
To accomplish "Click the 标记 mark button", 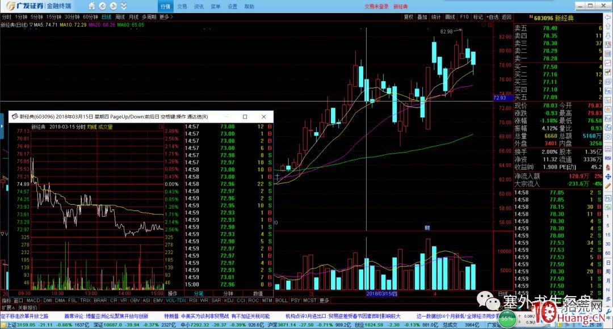I will [x=478, y=17].
